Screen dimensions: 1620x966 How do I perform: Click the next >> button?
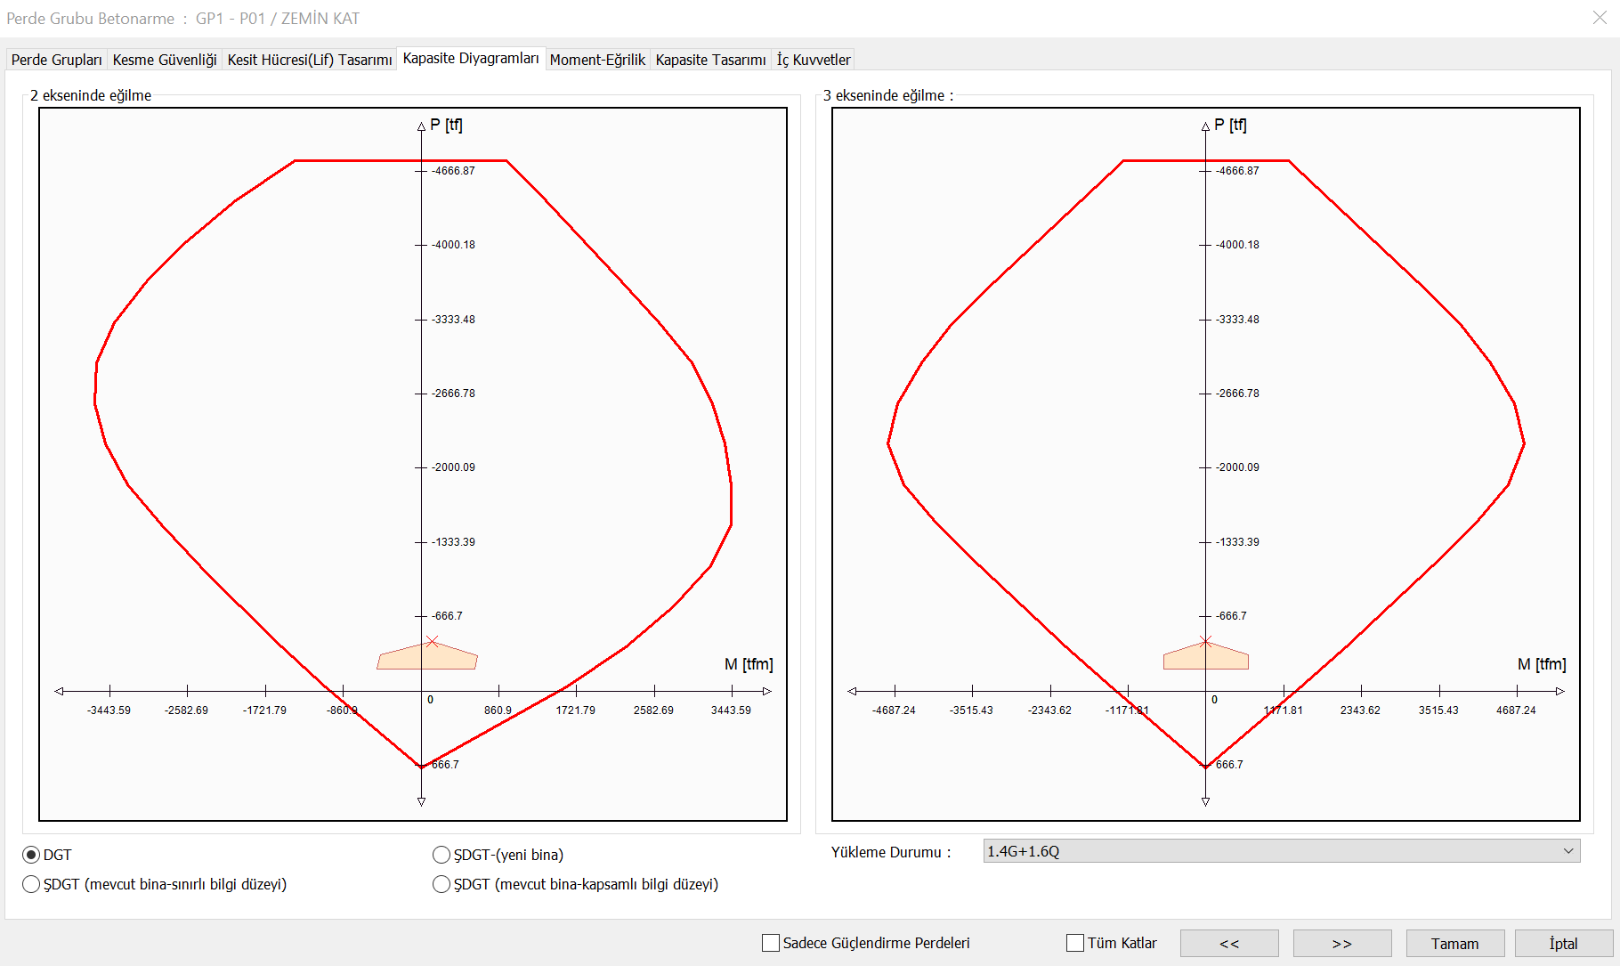point(1341,944)
